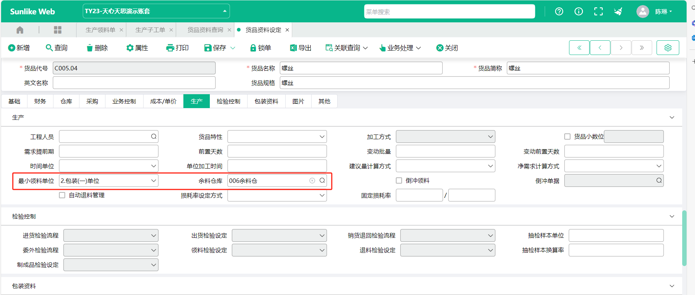Toggle 自动退料管理 checkbox
This screenshot has height=295, width=695.
(x=62, y=195)
